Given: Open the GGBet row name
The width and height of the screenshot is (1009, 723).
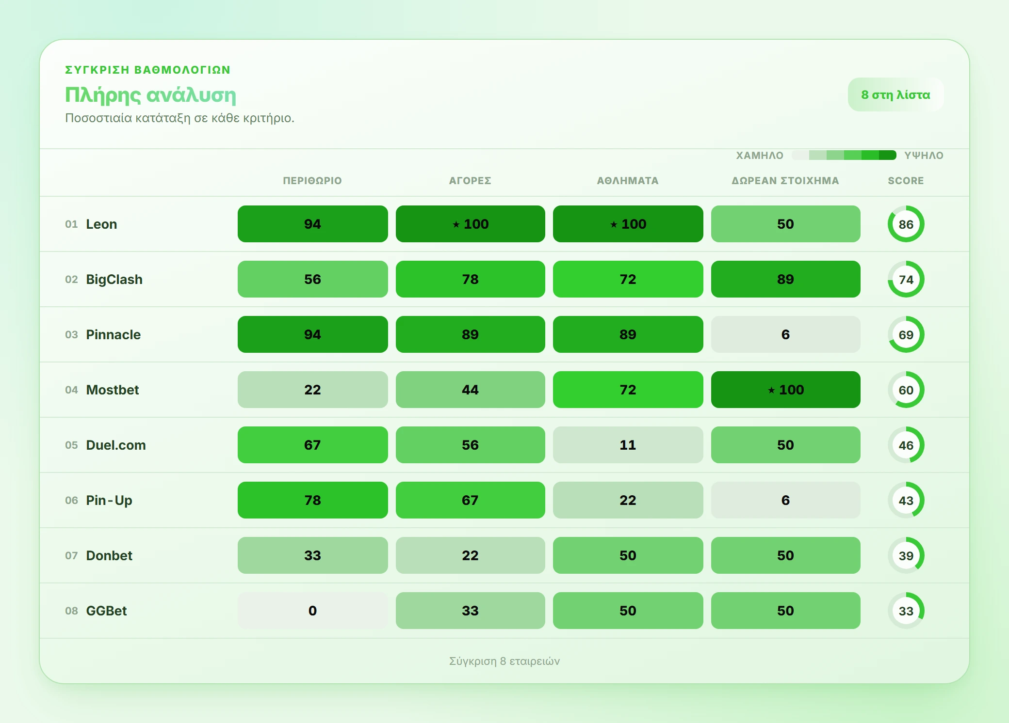Looking at the screenshot, I should (x=106, y=611).
